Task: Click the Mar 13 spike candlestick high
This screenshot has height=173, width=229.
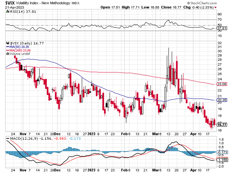Action: click(x=169, y=48)
